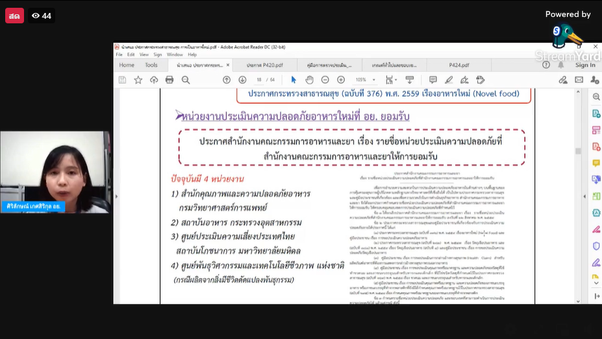
Task: Open the Tools view
Action: [151, 65]
